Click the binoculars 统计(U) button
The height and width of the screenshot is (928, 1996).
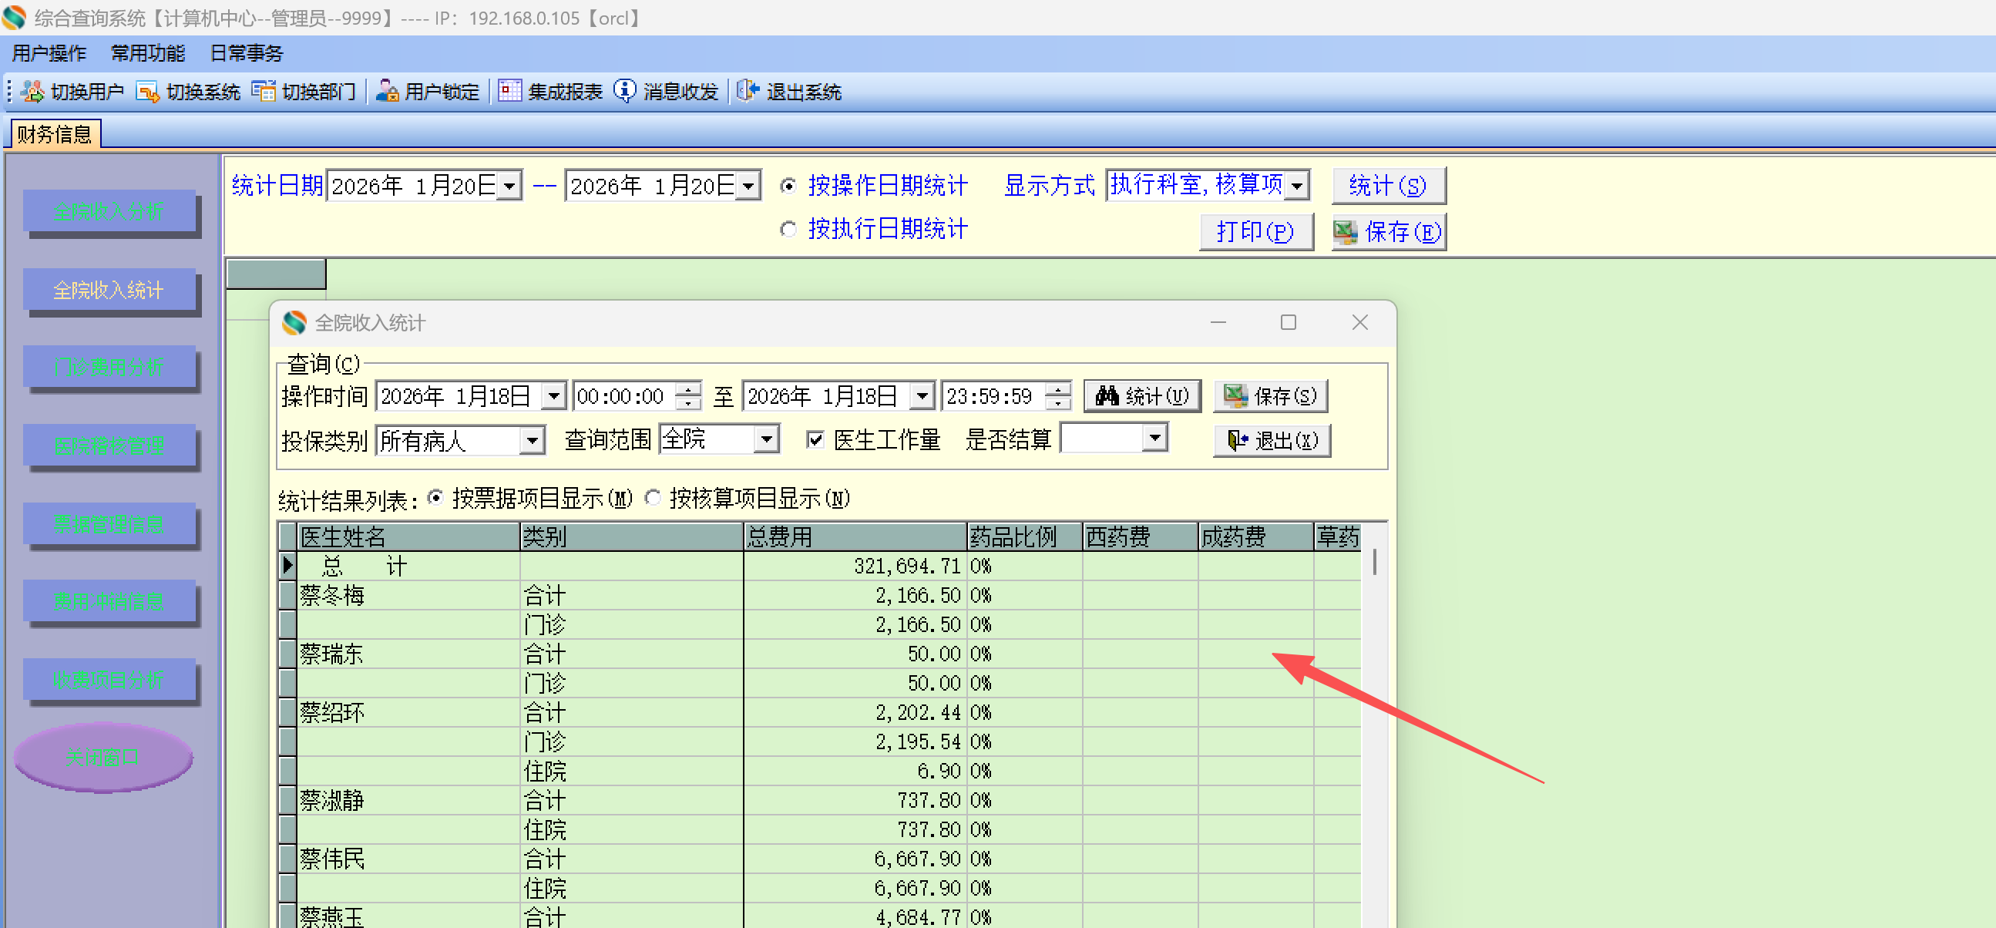tap(1142, 396)
